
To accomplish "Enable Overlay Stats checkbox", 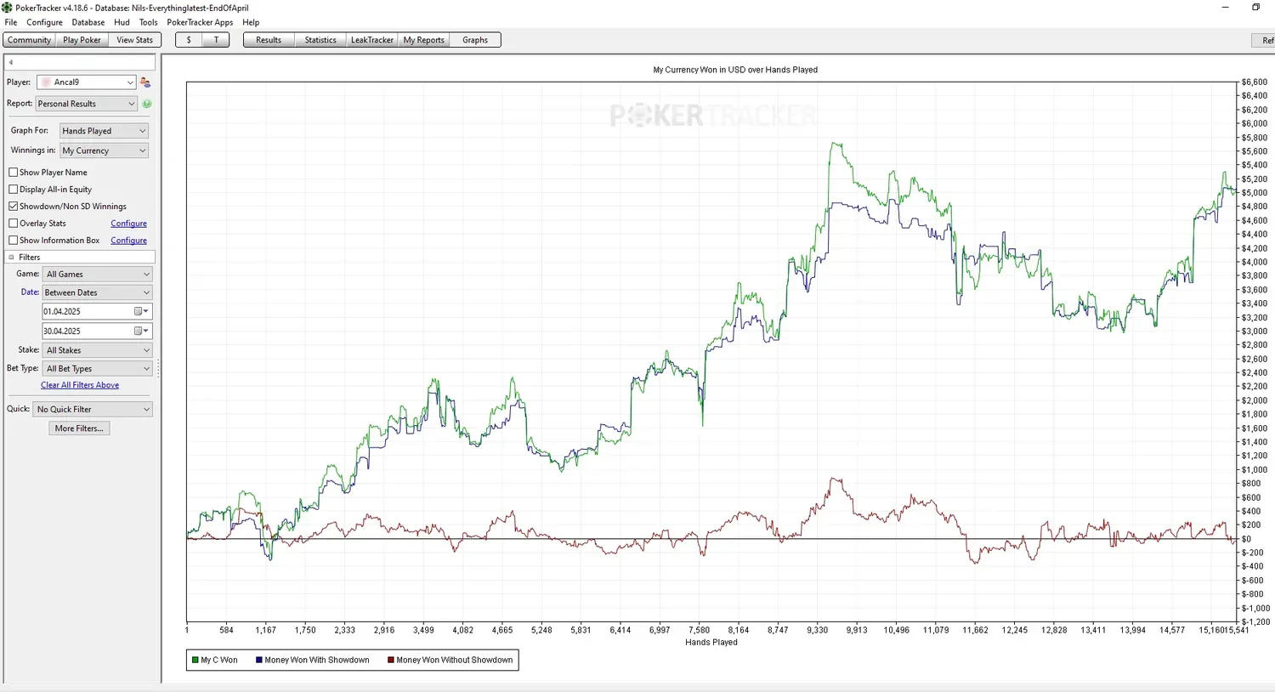I will pyautogui.click(x=13, y=223).
